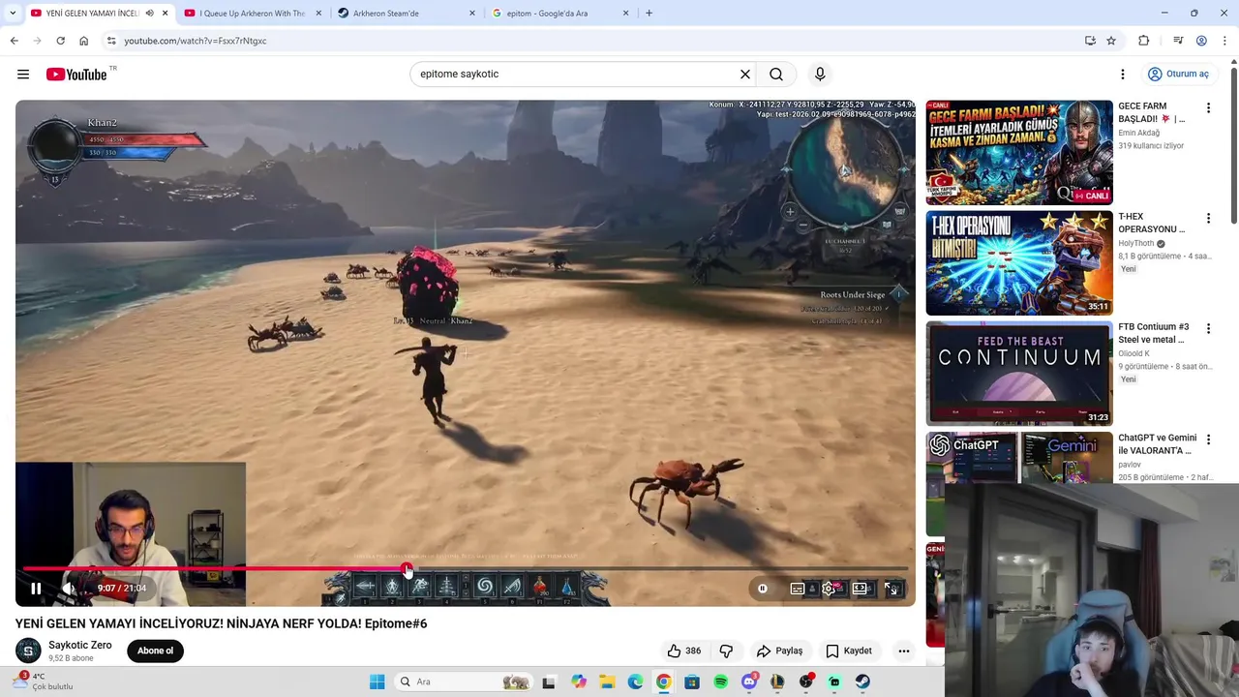Image resolution: width=1239 pixels, height=697 pixels.
Task: Like the video showing 386 likes
Action: [x=683, y=651]
